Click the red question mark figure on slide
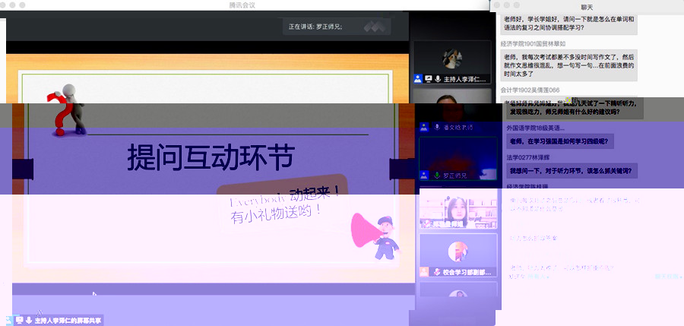684x326 pixels. [67, 109]
